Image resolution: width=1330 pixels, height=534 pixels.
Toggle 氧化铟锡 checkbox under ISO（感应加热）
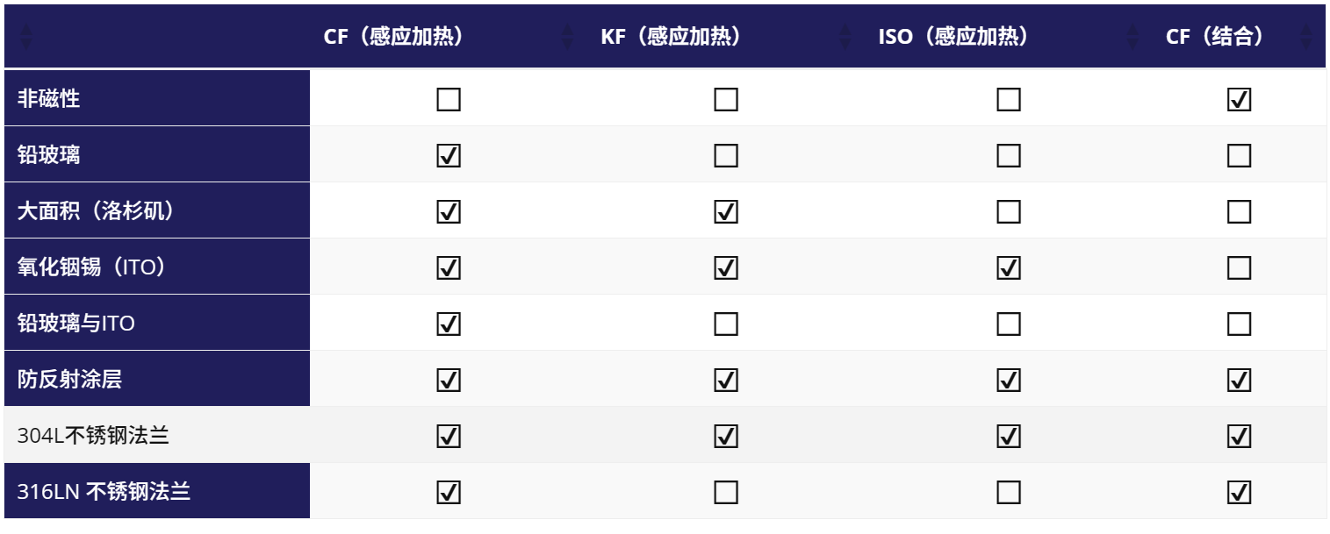click(1009, 268)
